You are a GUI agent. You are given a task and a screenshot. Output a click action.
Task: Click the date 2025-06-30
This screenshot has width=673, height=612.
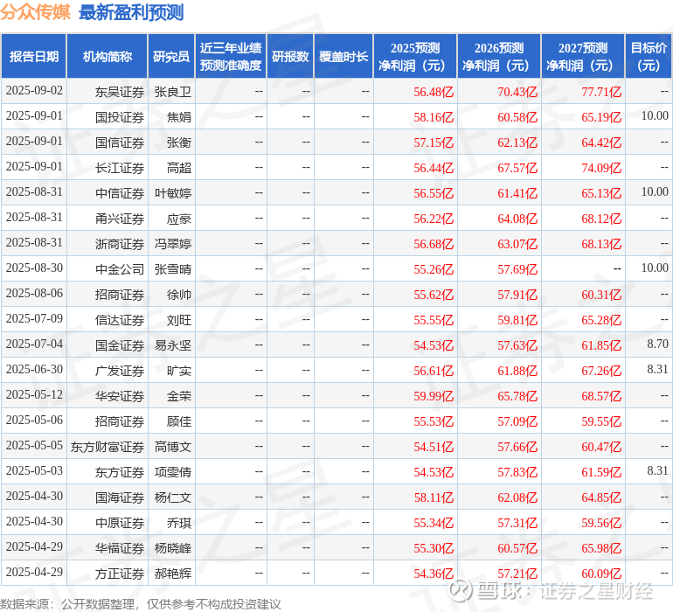(x=34, y=369)
